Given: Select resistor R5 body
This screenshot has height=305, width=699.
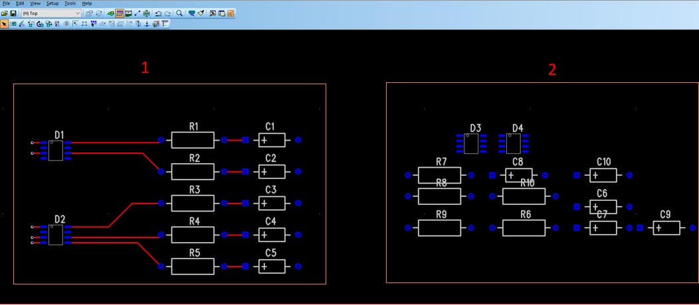Looking at the screenshot, I should pyautogui.click(x=193, y=267).
